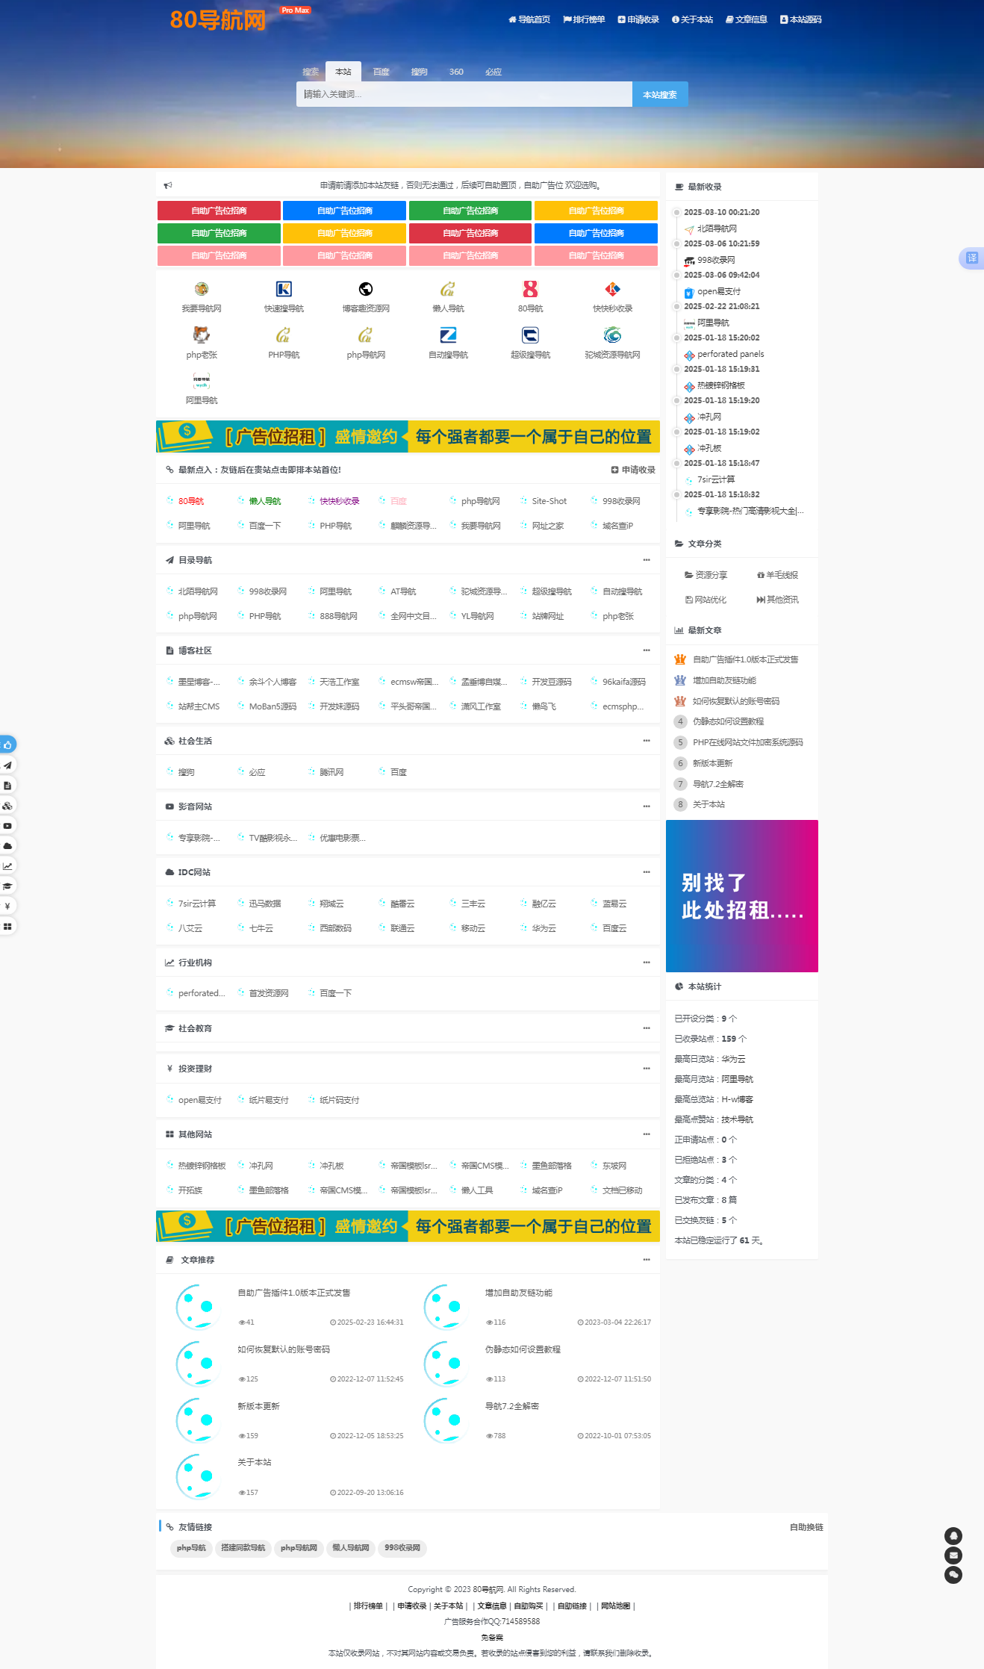This screenshot has height=1669, width=984.
Task: Open the 自动搜导航 blue Z icon
Action: (448, 335)
